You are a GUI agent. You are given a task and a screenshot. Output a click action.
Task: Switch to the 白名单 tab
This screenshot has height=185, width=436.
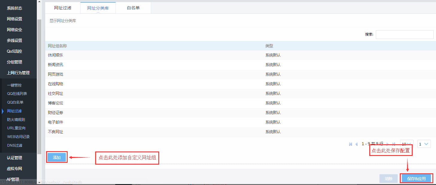click(133, 8)
